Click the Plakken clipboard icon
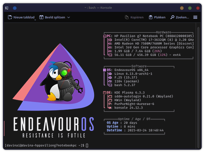The height and width of the screenshot is (153, 205). (151, 17)
